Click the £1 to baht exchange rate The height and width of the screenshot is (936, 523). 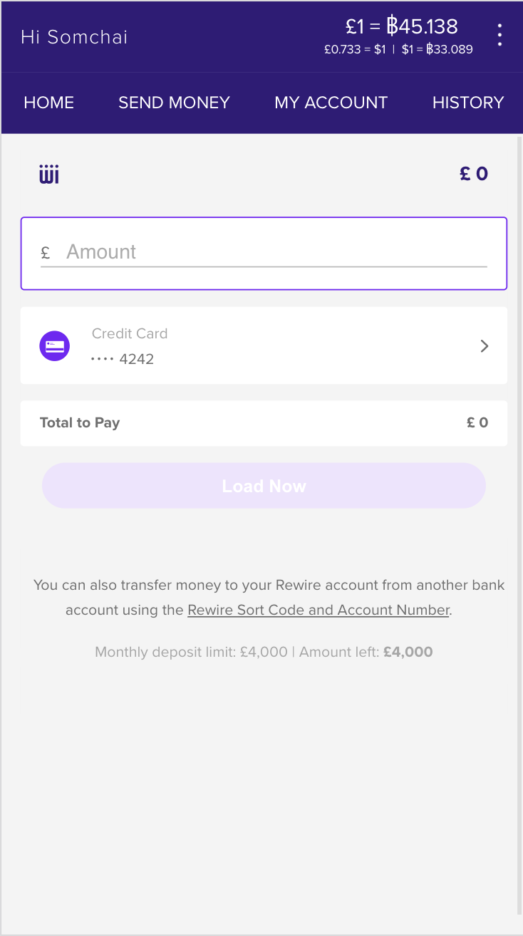tap(401, 27)
